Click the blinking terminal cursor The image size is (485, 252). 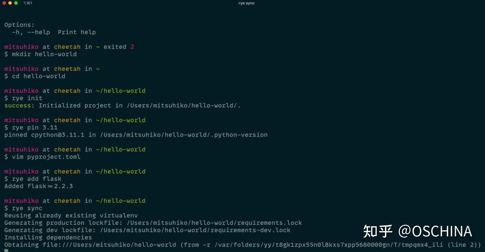(x=6, y=250)
